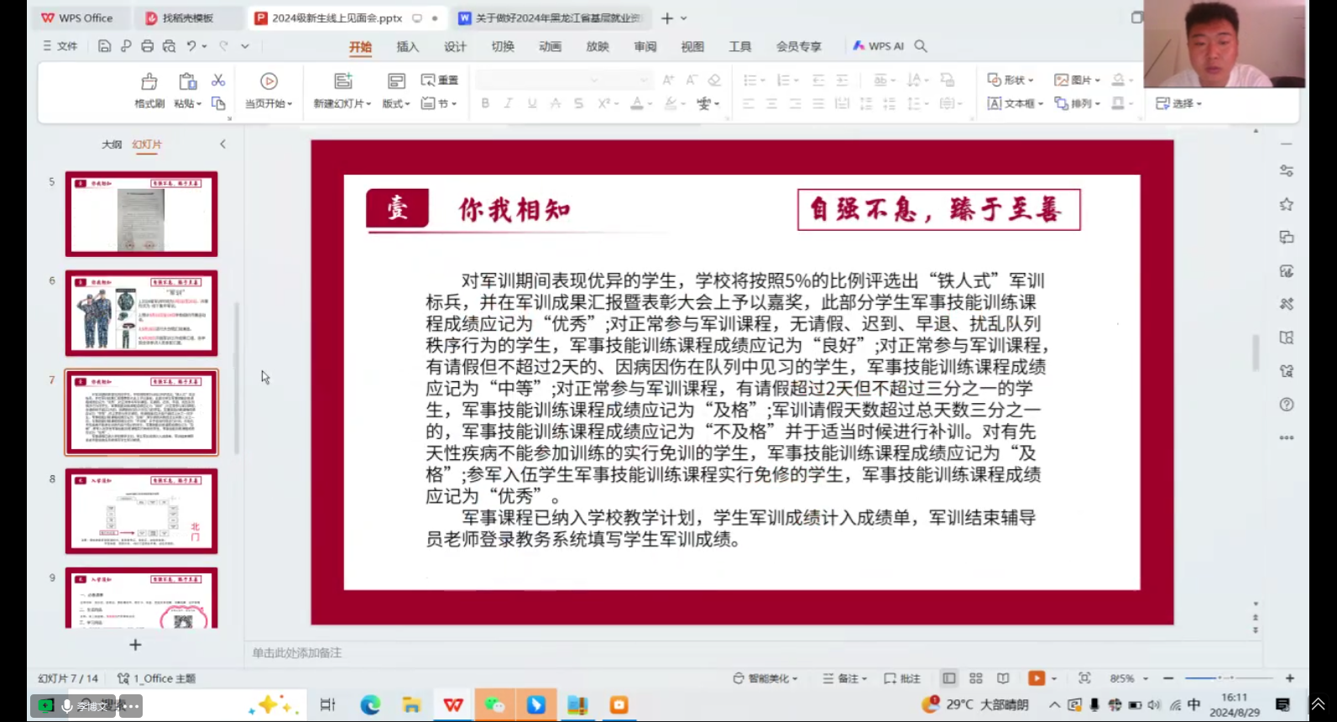Click the search magnifier icon next to WPS AI
The width and height of the screenshot is (1337, 722).
click(921, 46)
